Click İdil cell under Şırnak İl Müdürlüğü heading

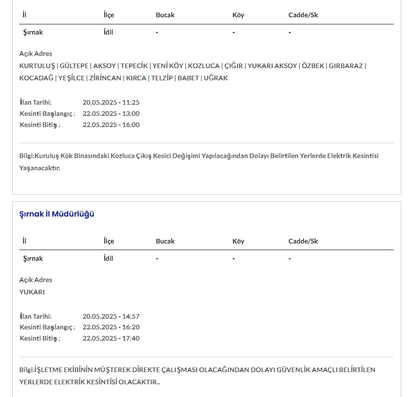coord(108,258)
